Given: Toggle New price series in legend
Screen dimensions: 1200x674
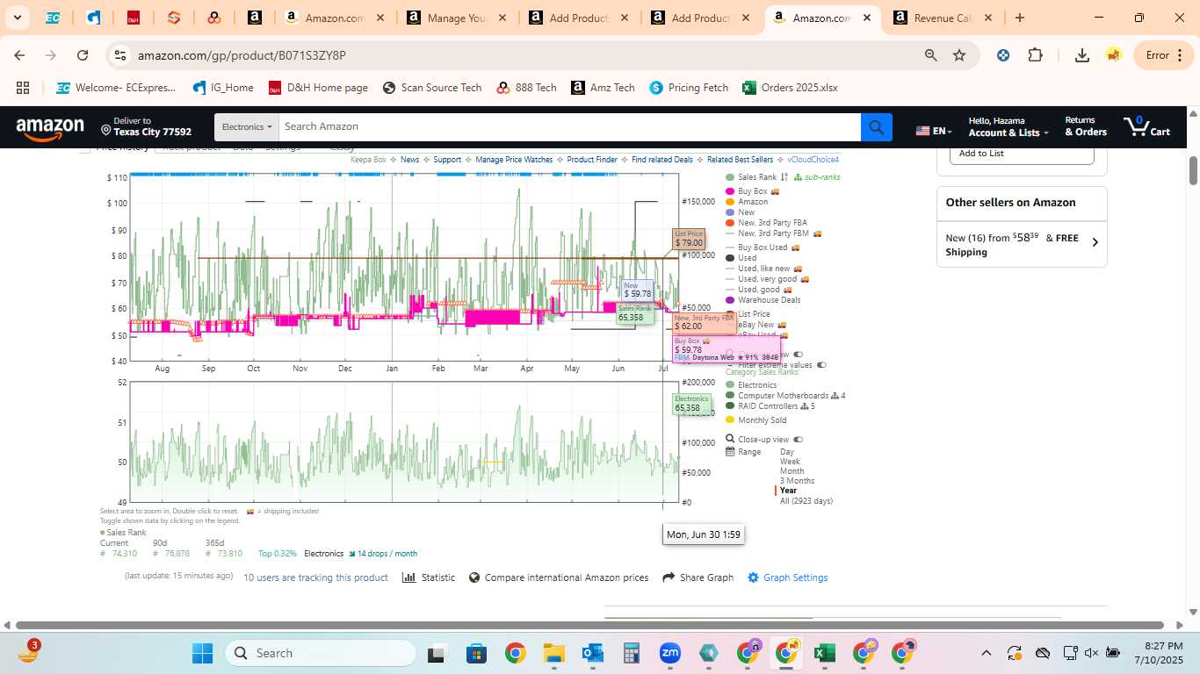Looking at the screenshot, I should 741,212.
